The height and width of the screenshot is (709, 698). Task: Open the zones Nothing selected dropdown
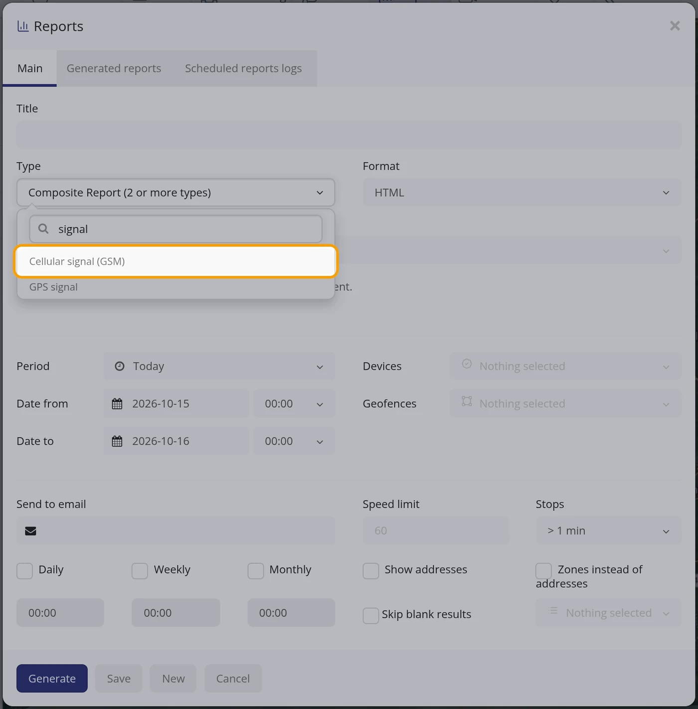[x=608, y=613]
